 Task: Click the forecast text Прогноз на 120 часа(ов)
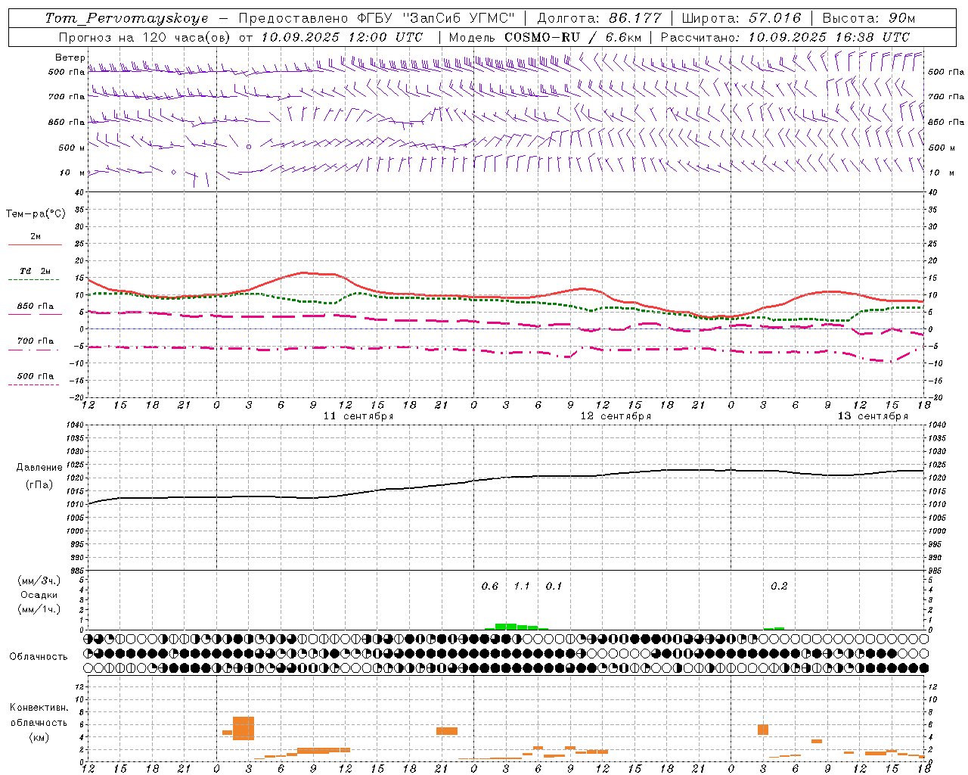(146, 37)
